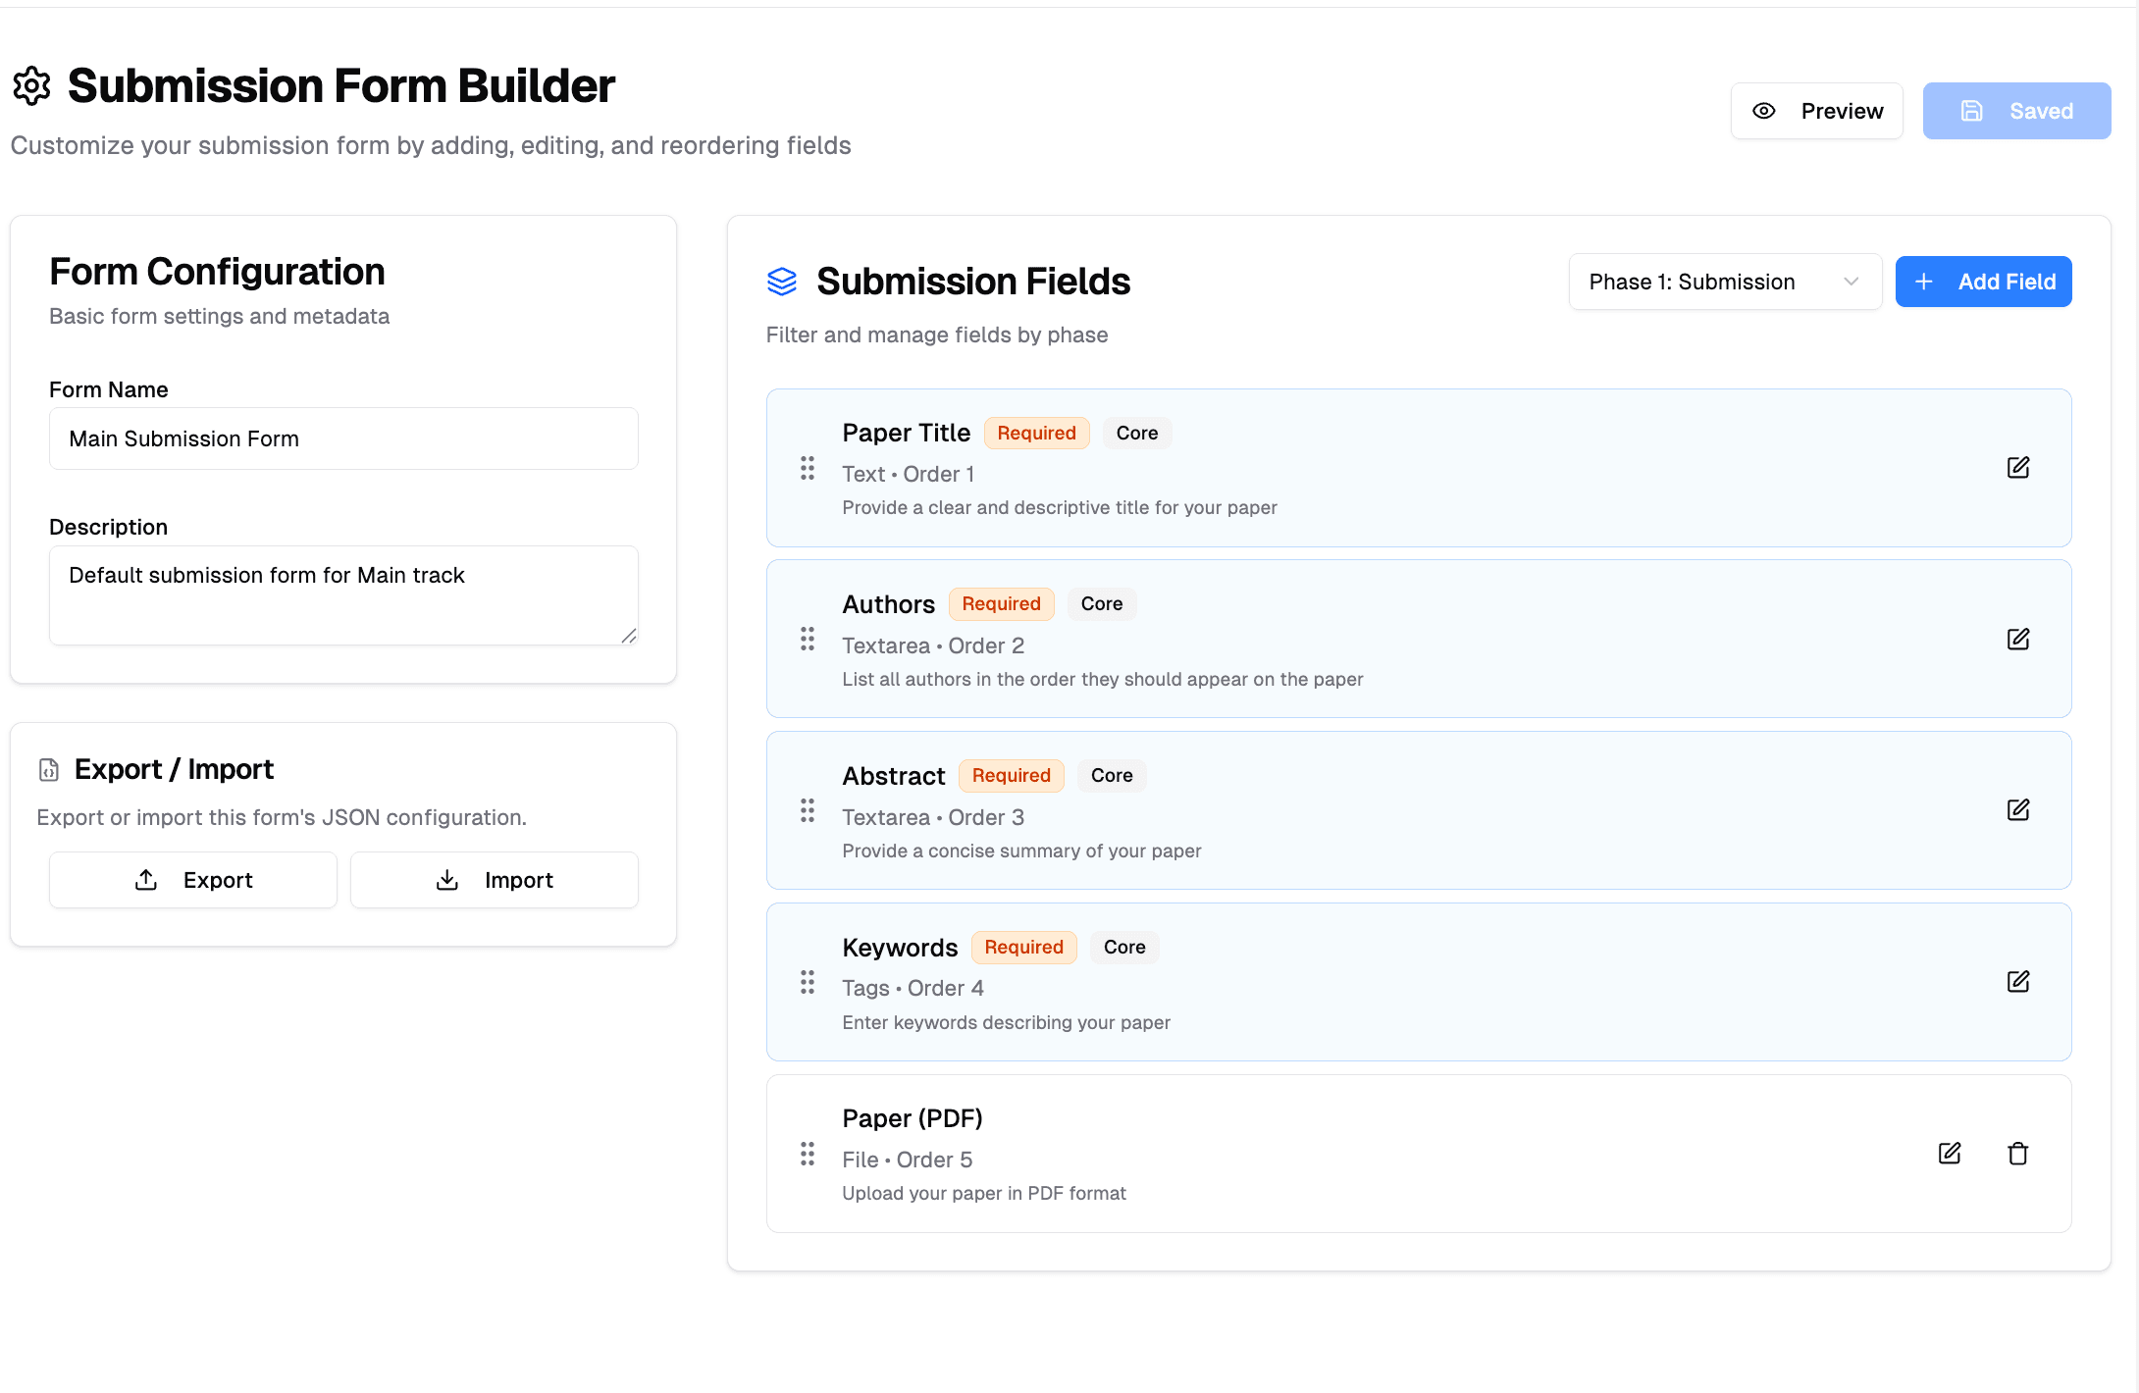2139x1393 pixels.
Task: Click the Core tag on the Abstract field
Action: point(1112,775)
